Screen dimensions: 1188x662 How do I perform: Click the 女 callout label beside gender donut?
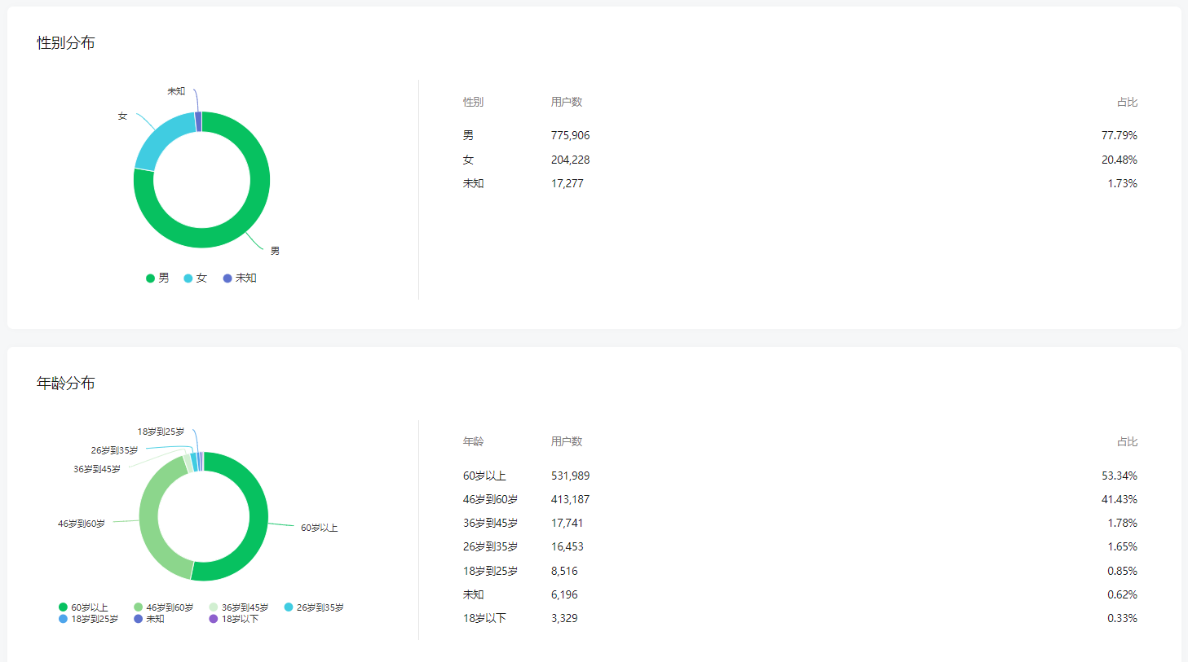coord(122,116)
